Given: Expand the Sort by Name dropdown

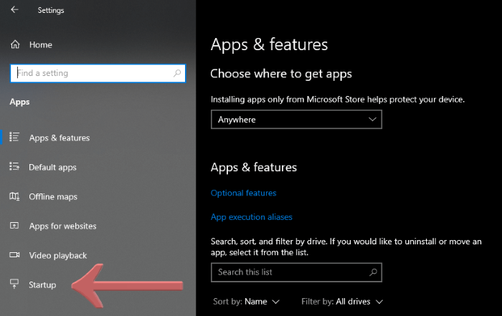Looking at the screenshot, I should pyautogui.click(x=247, y=302).
